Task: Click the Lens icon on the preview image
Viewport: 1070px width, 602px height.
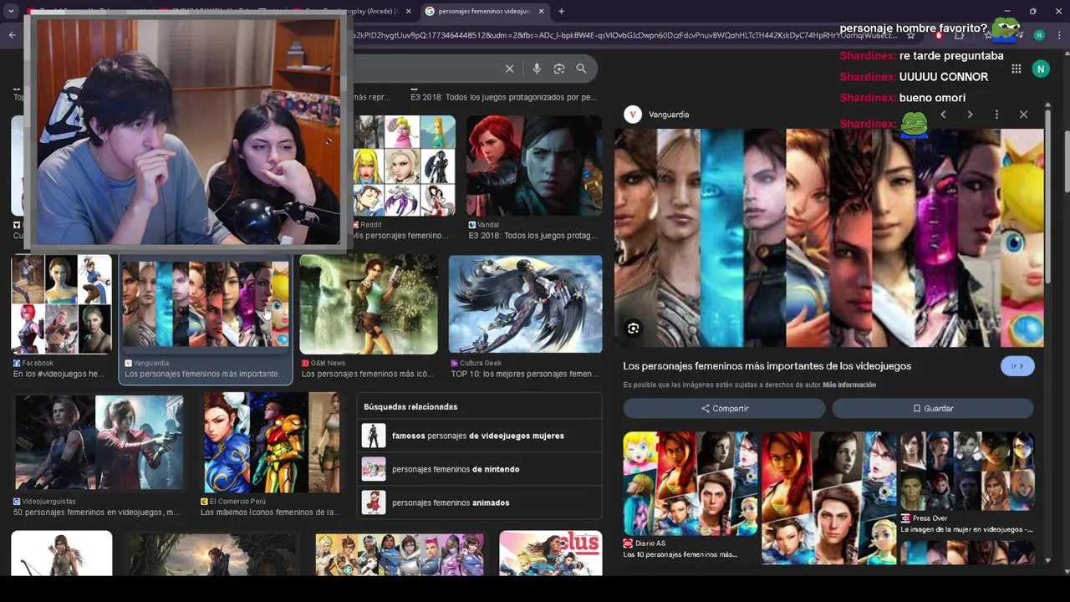Action: pos(633,329)
